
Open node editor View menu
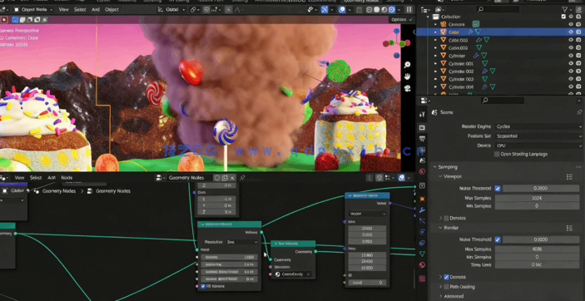19,178
